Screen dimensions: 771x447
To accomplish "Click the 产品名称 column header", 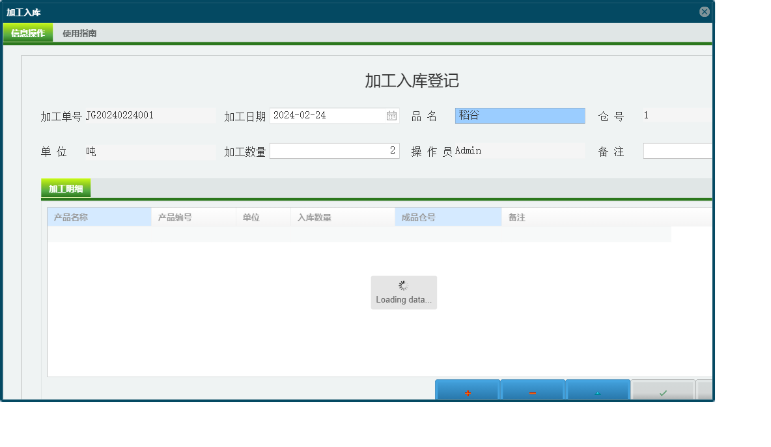I will pos(98,217).
